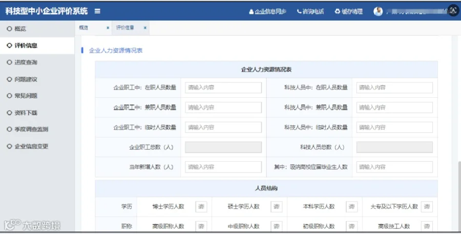Focus the 中级职称人数 input
This screenshot has height=234, width=461.
[277, 226]
